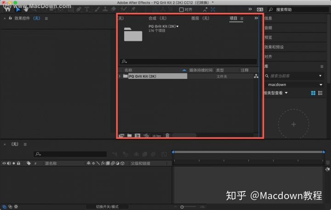
Task: Click the composition mini-flowchart icon in timeline
Action: pos(115,154)
